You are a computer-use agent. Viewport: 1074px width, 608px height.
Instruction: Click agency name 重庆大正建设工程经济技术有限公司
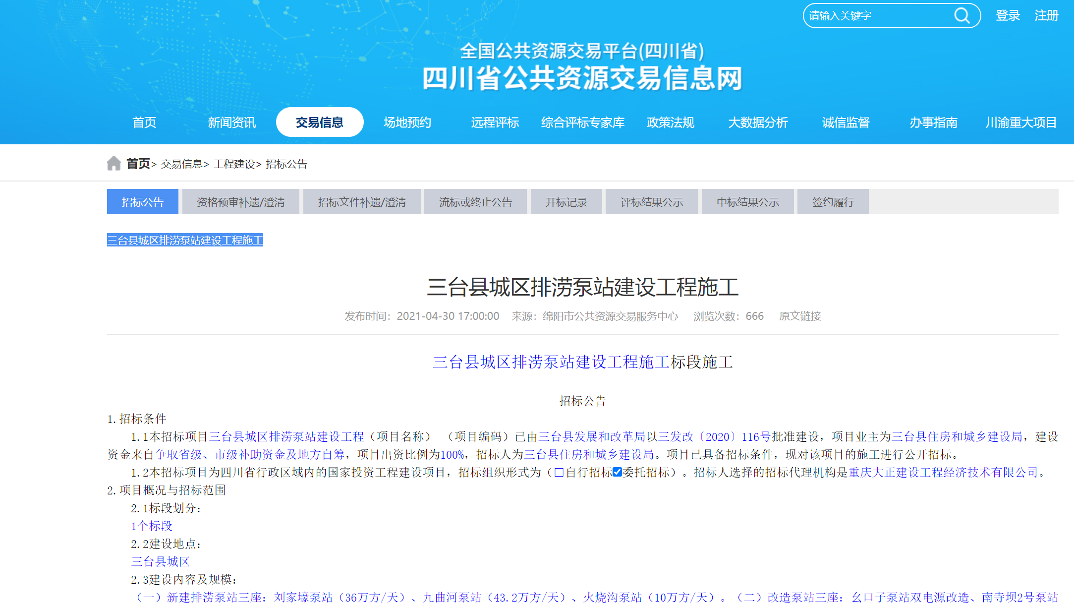pyautogui.click(x=944, y=472)
